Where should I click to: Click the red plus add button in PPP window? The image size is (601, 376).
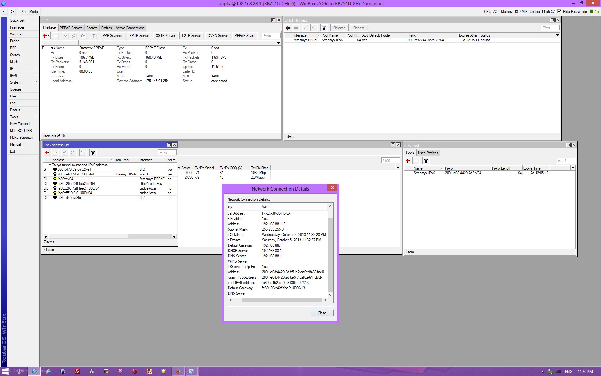pos(45,36)
